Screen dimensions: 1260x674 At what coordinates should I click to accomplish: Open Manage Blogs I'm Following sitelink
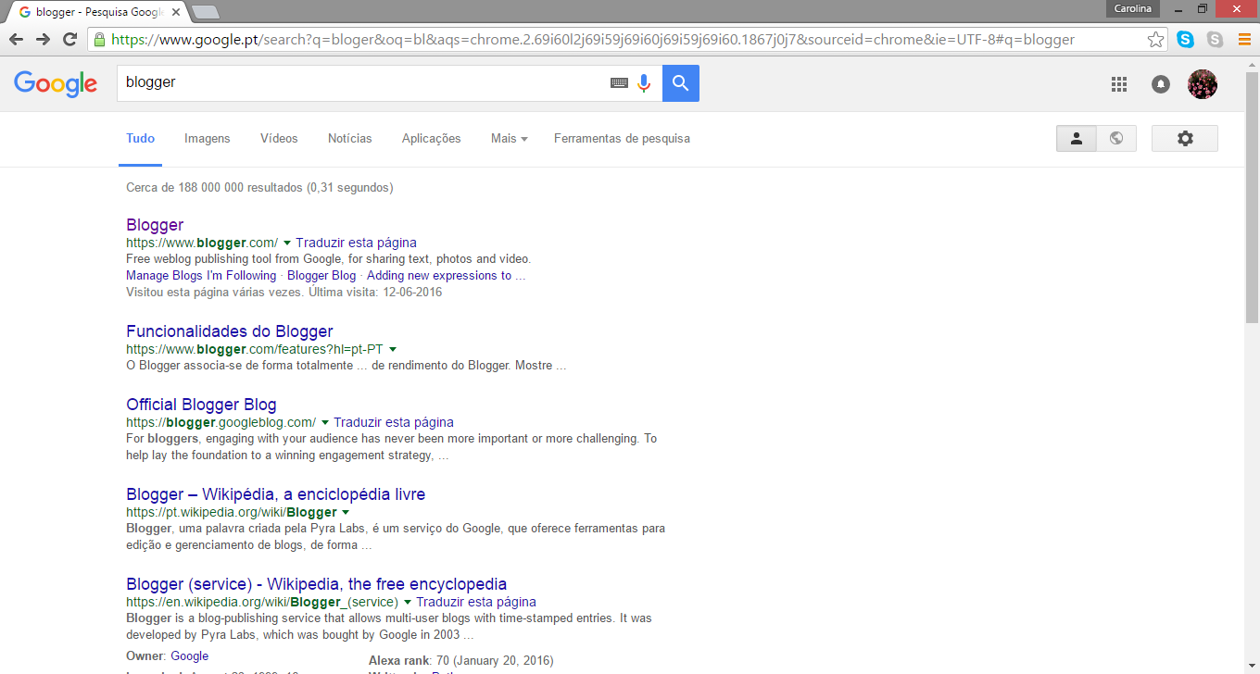click(201, 276)
